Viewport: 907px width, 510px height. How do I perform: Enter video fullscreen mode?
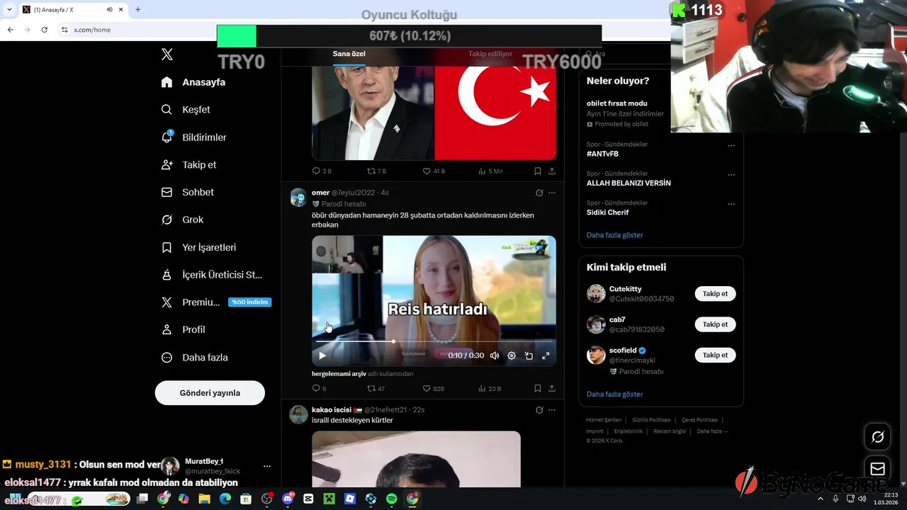[x=546, y=356]
